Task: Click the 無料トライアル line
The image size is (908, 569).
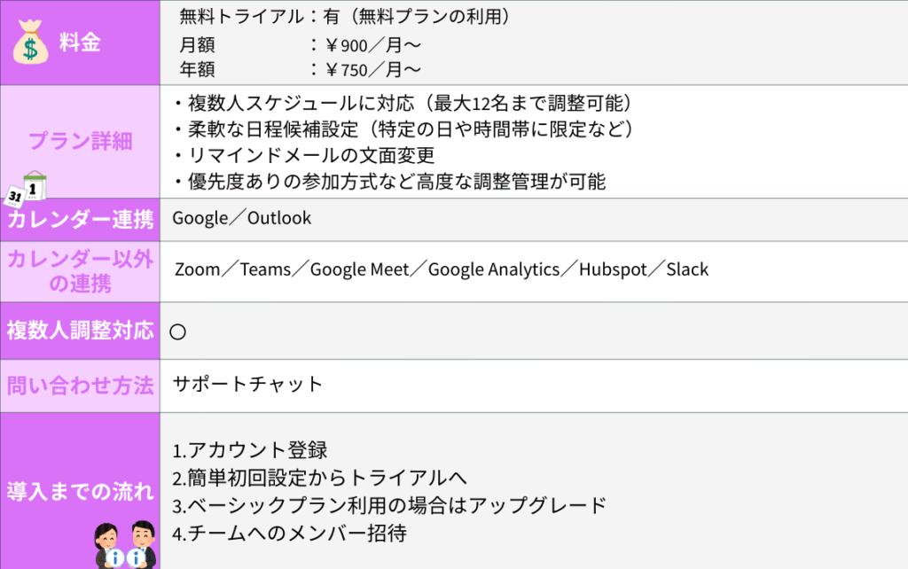Action: point(344,17)
